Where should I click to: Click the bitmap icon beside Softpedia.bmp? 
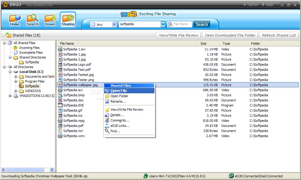pyautogui.click(x=60, y=95)
